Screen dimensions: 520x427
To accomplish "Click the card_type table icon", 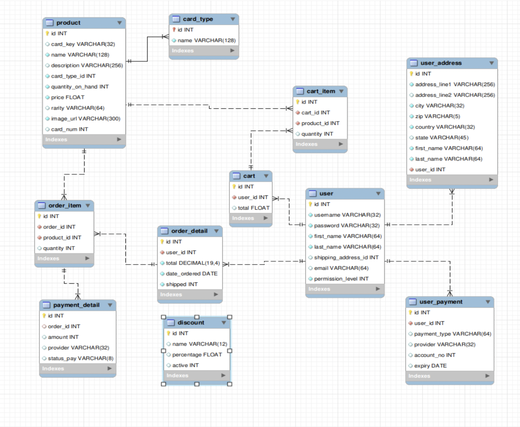I will tap(176, 19).
